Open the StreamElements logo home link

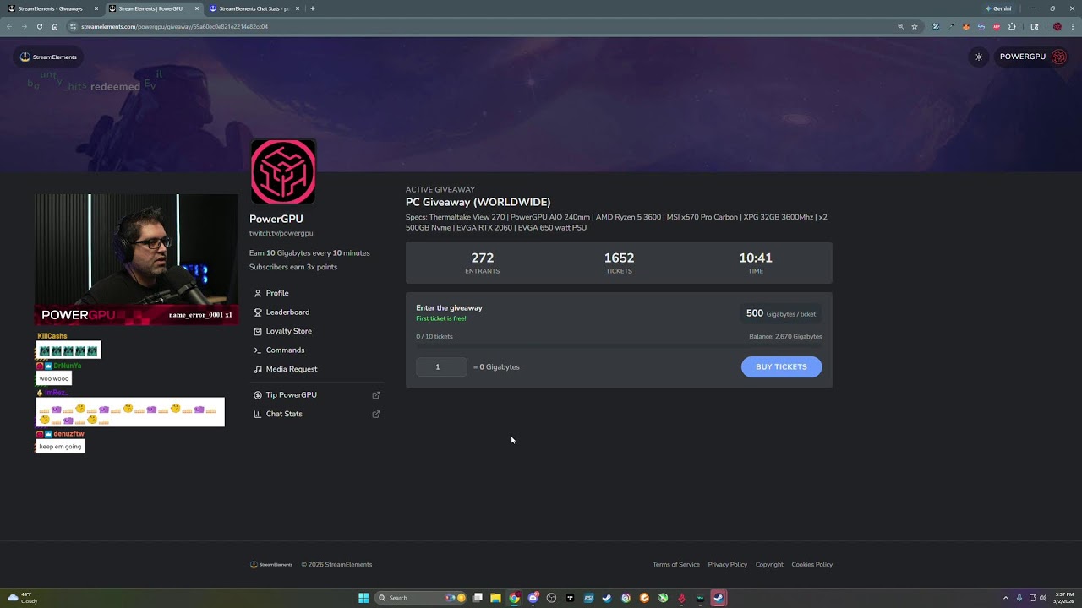48,57
